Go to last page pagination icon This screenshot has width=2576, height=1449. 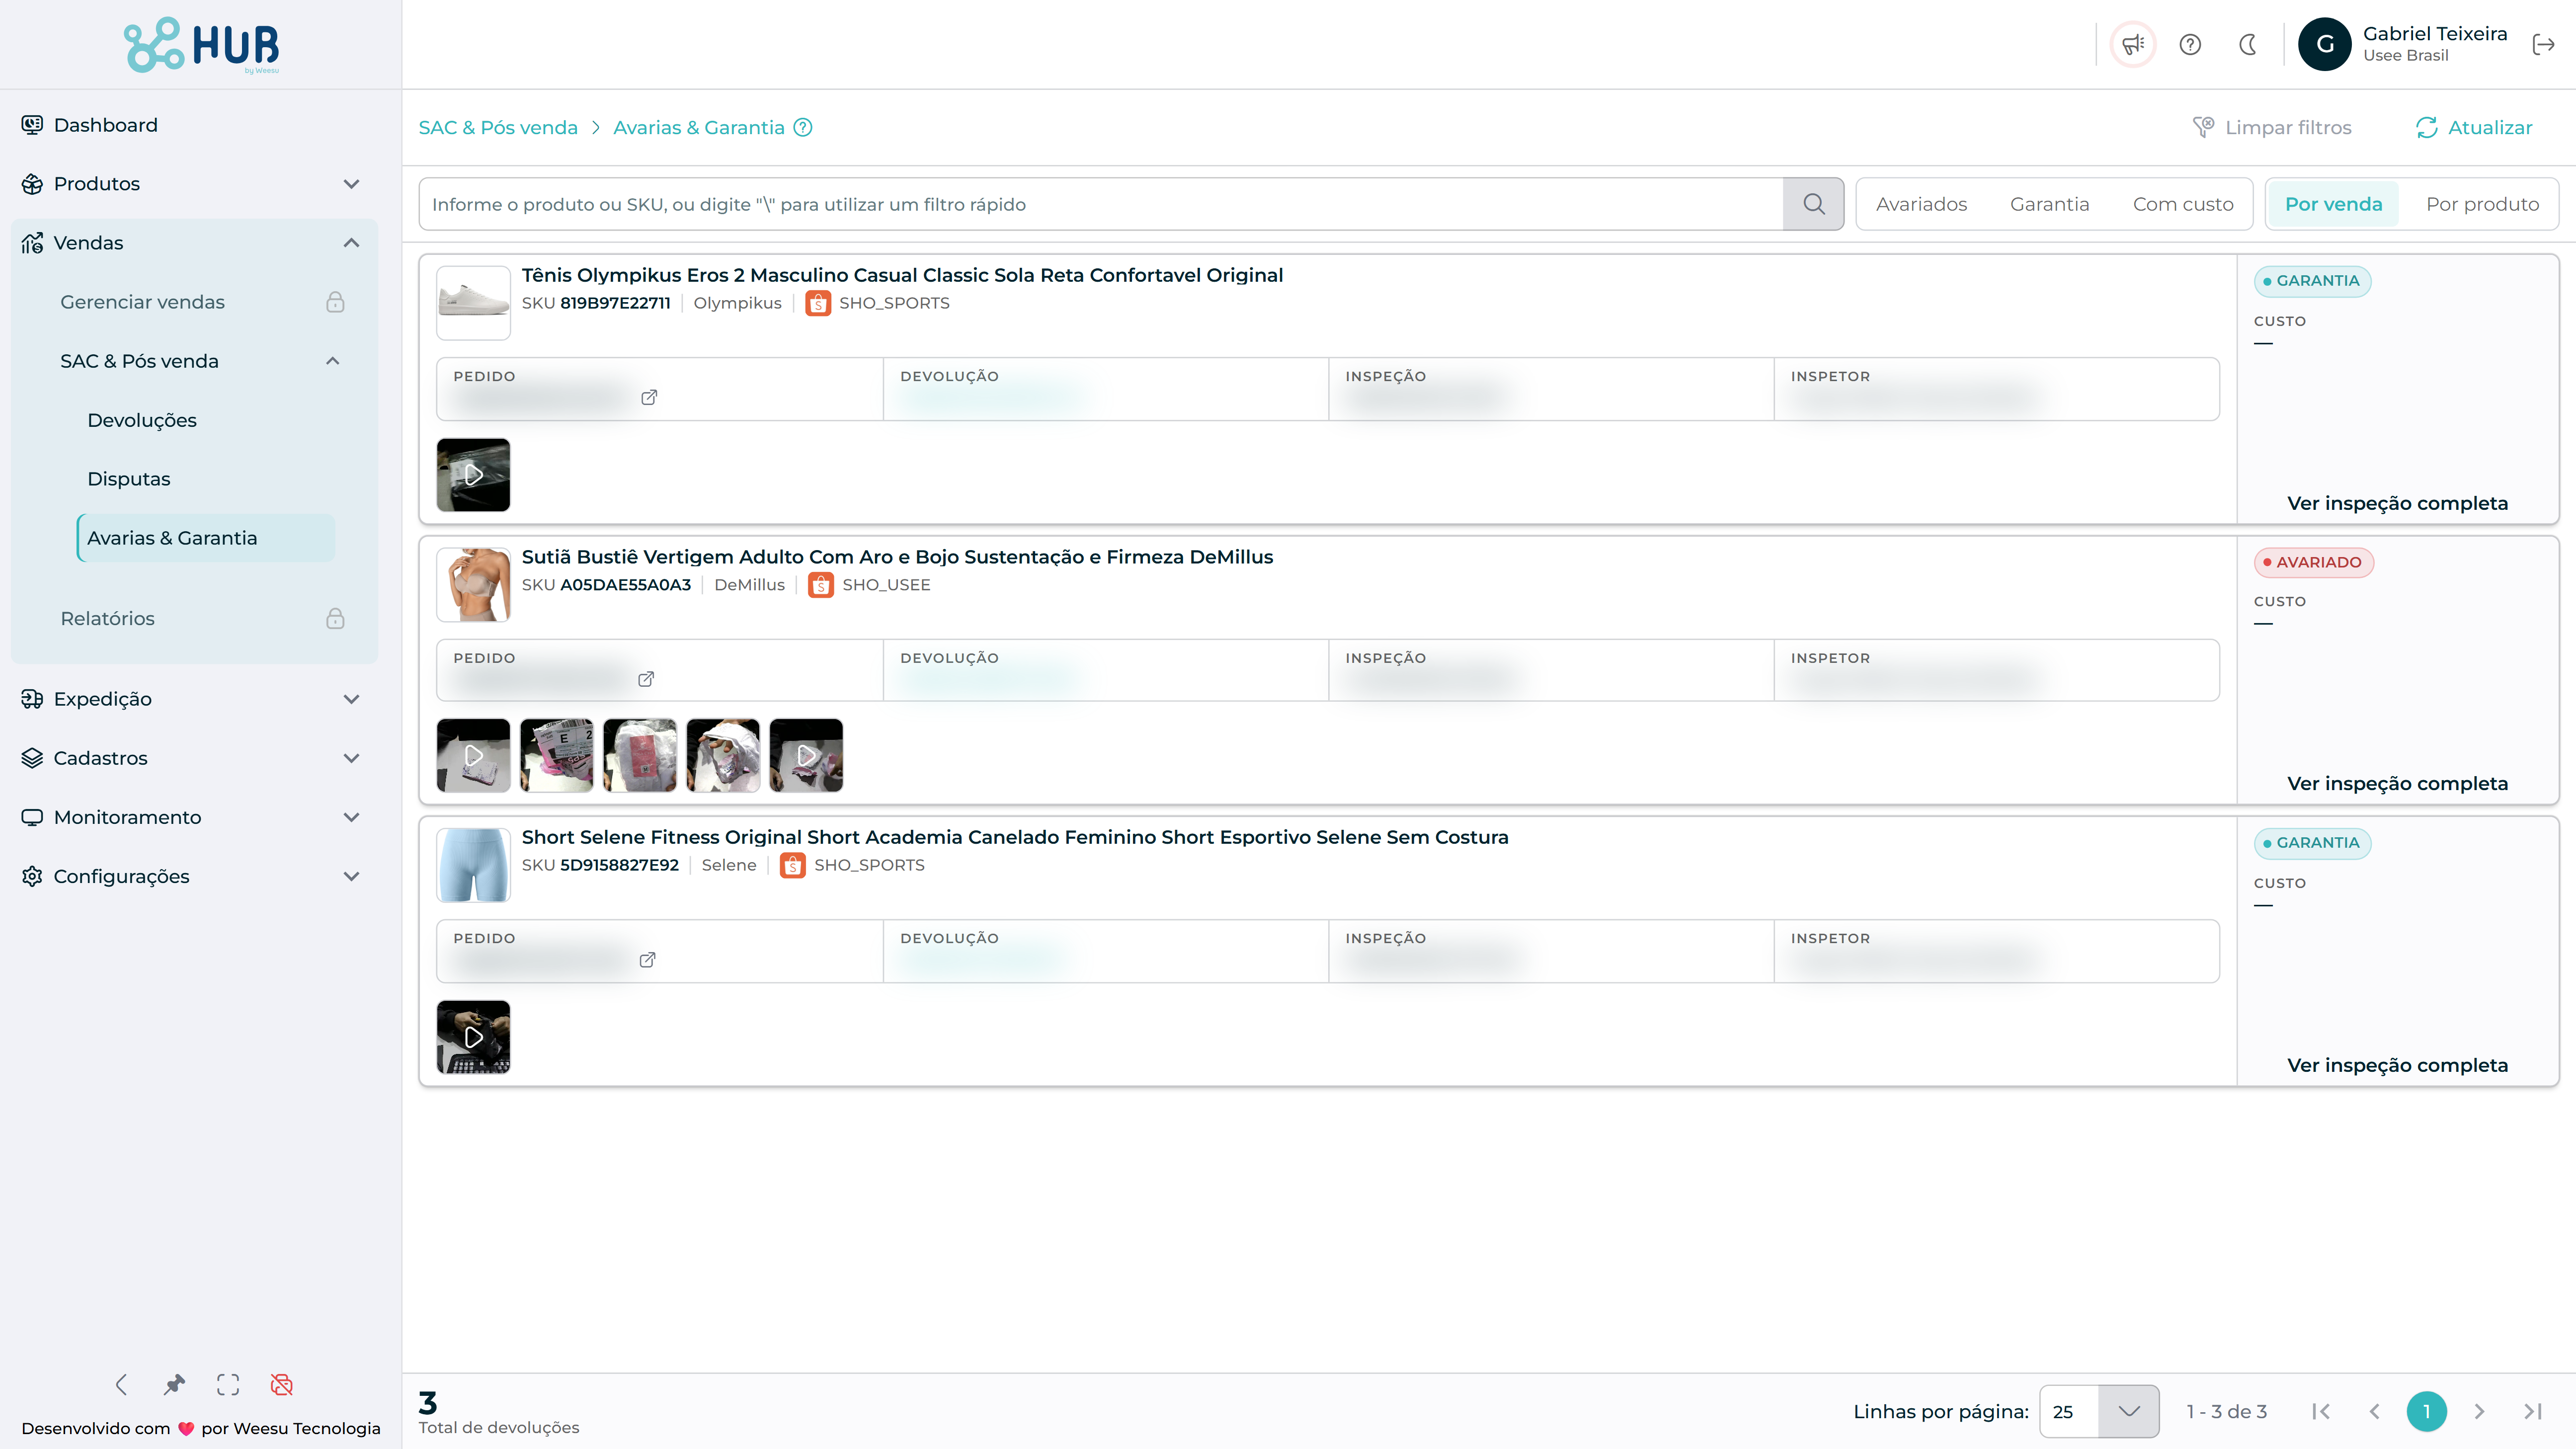click(2533, 1411)
